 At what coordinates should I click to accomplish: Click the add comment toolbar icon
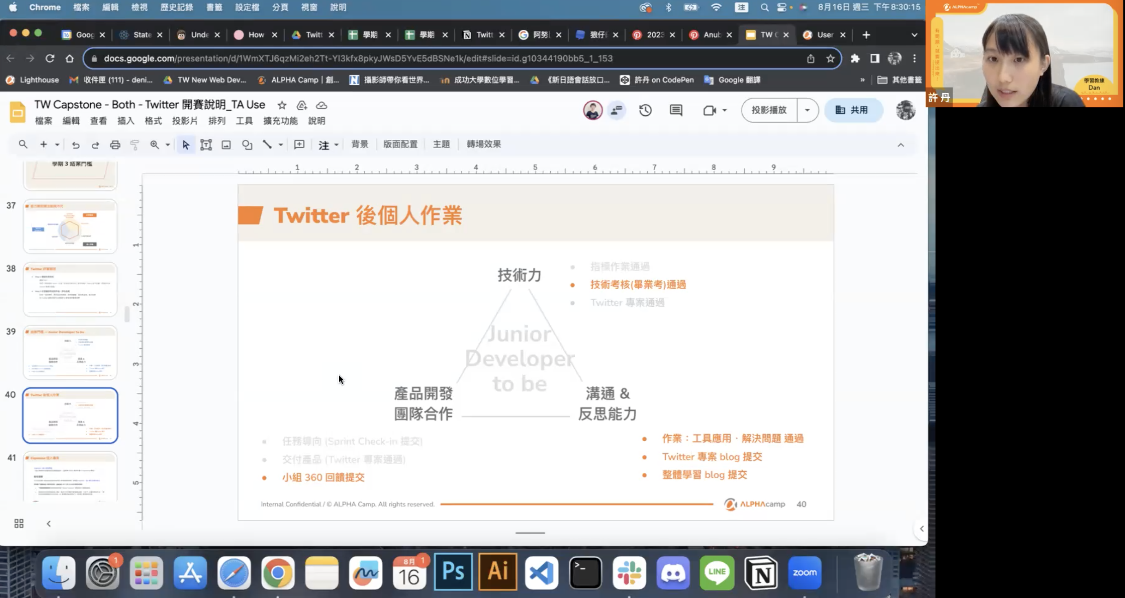(x=299, y=145)
